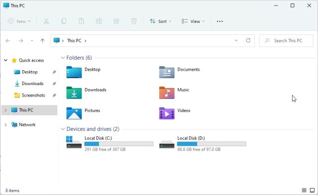Click the 291 GB free of 367 GB text
The height and width of the screenshot is (195, 318).
pos(105,150)
